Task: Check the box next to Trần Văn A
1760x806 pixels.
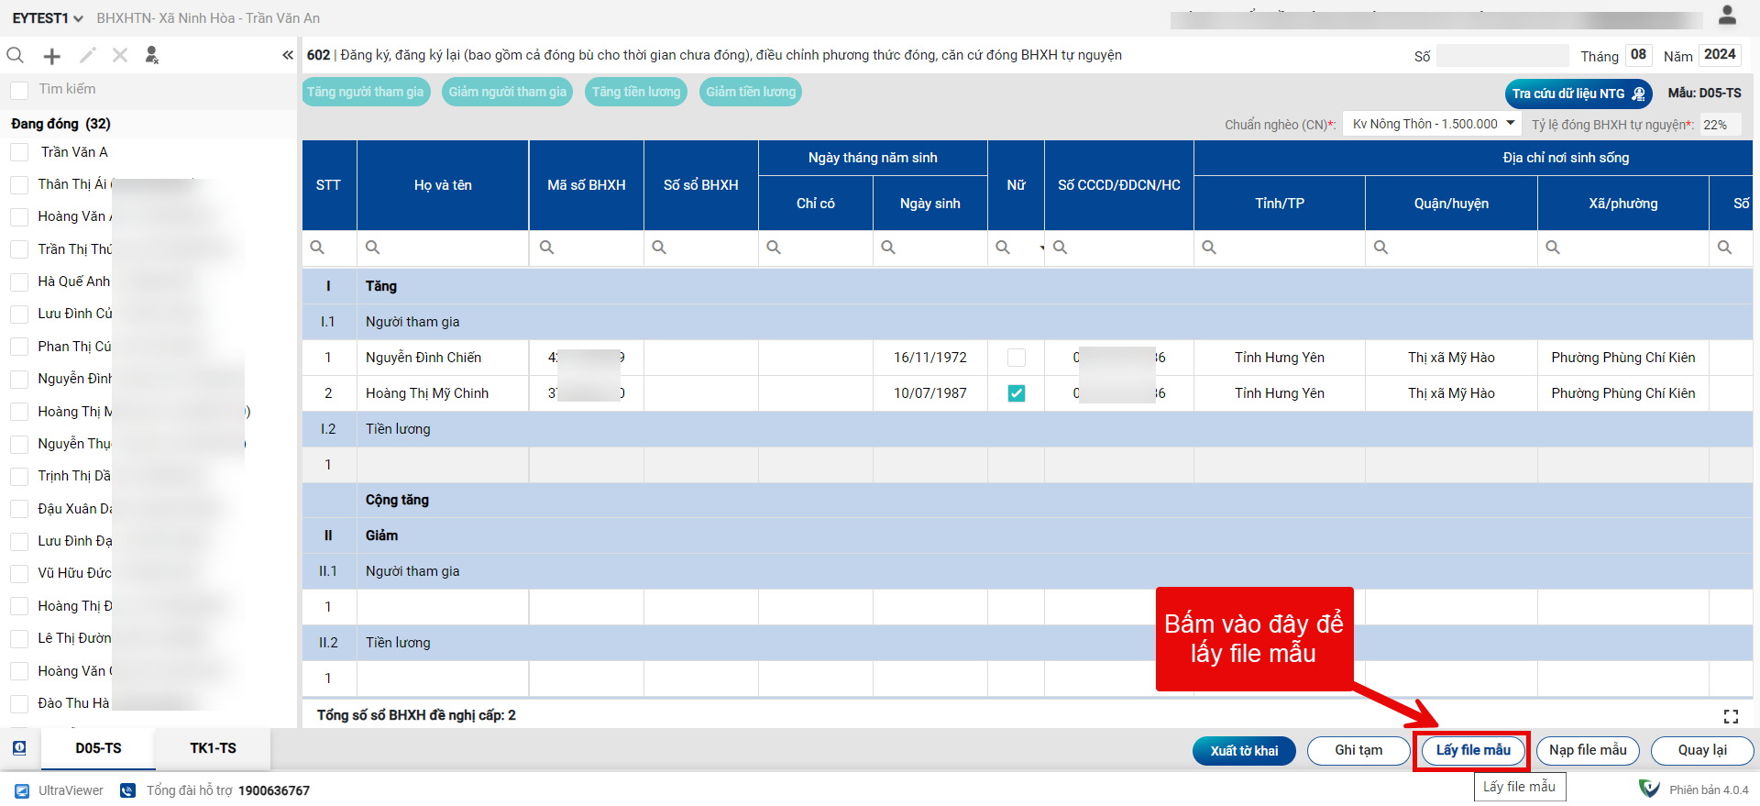Action: [x=19, y=152]
